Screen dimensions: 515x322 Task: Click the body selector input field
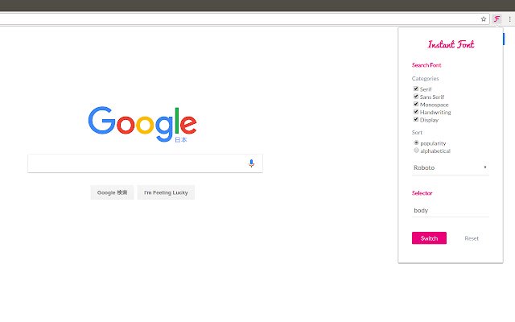pos(451,210)
